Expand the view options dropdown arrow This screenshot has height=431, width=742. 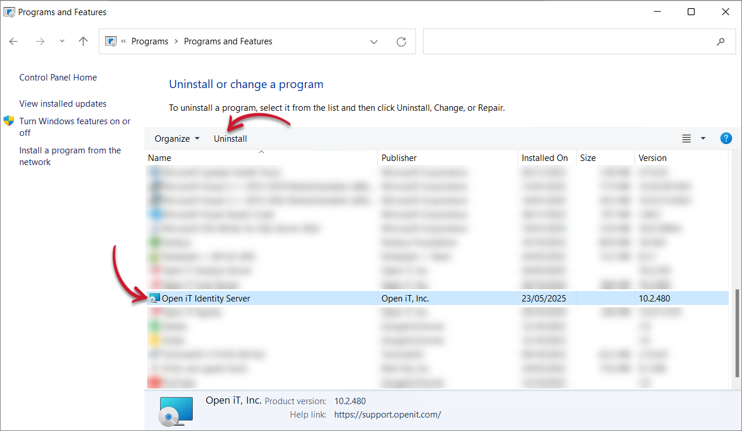coord(703,138)
